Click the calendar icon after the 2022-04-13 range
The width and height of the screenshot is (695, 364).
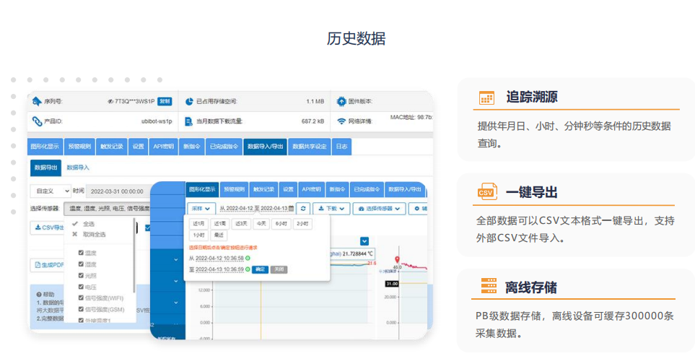(x=291, y=209)
